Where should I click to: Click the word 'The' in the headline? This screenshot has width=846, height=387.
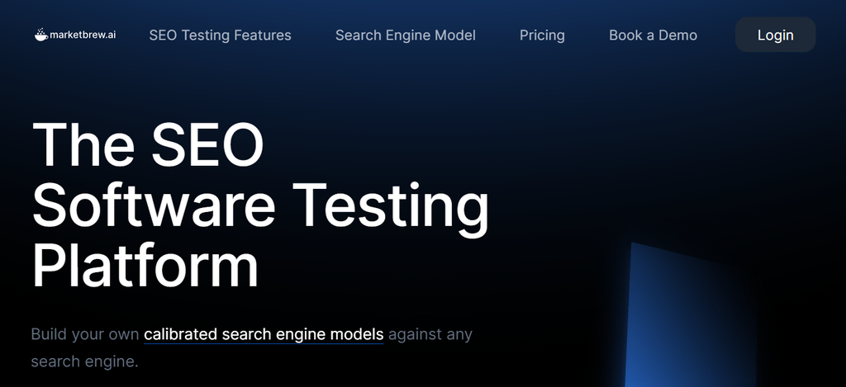point(83,144)
